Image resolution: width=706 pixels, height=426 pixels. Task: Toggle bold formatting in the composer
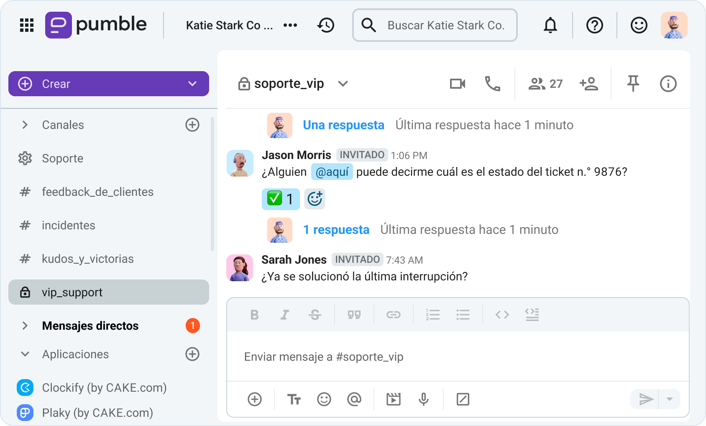[x=254, y=315]
